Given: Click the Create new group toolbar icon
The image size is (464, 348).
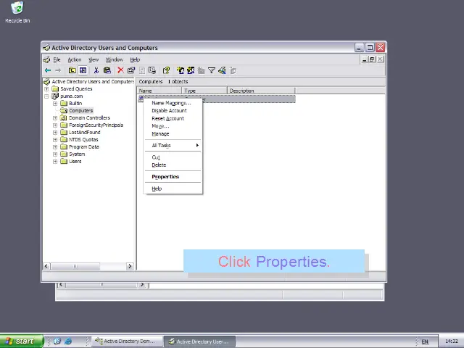Looking at the screenshot, I should (x=191, y=70).
